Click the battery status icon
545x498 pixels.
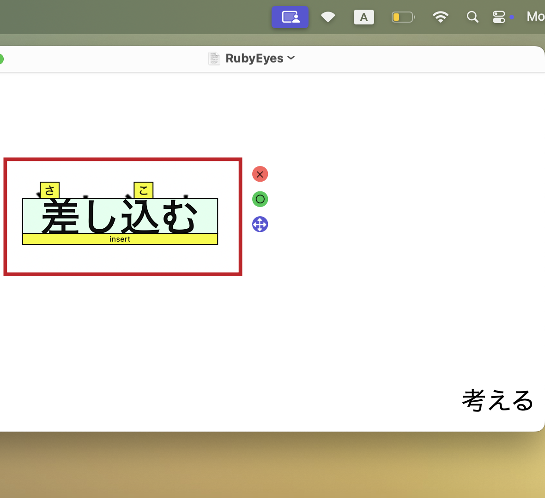pyautogui.click(x=403, y=18)
